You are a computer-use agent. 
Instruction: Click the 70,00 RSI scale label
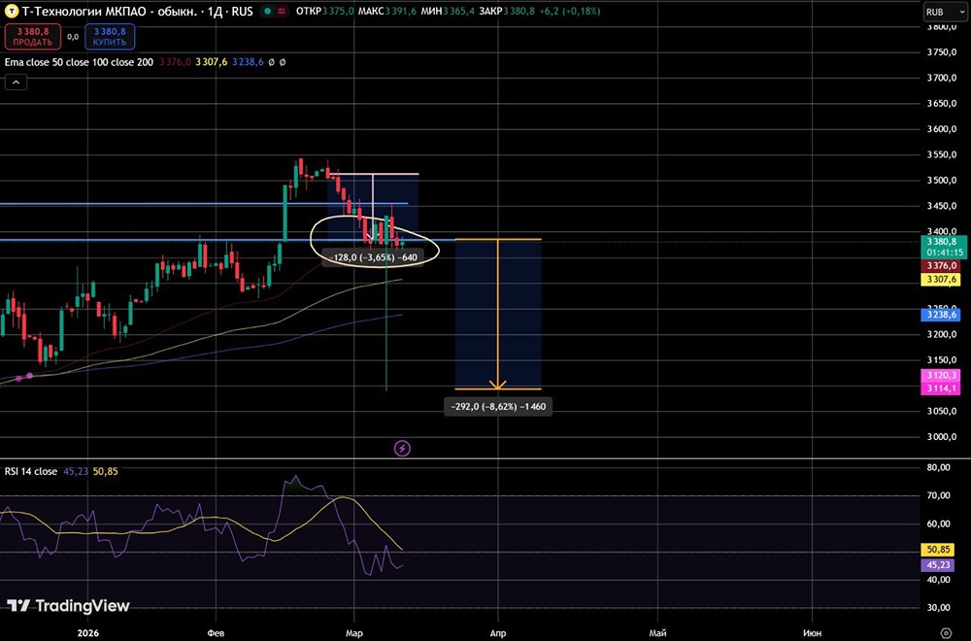point(939,495)
